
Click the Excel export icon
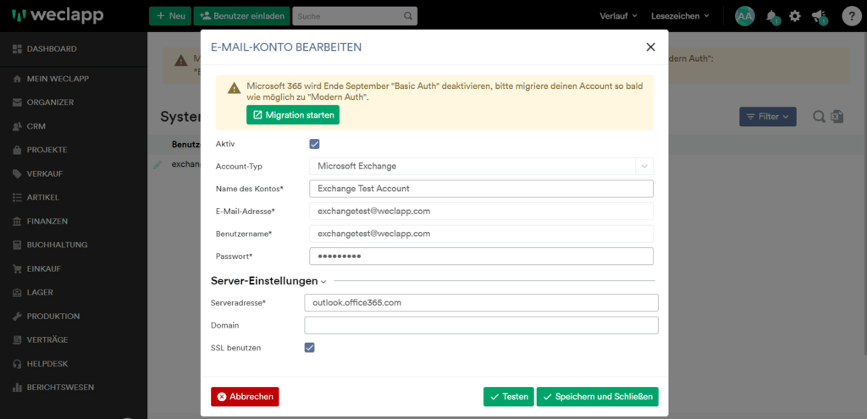point(838,117)
